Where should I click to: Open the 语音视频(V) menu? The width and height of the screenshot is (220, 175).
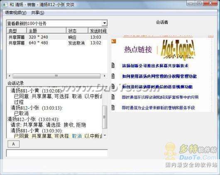click(16, 13)
